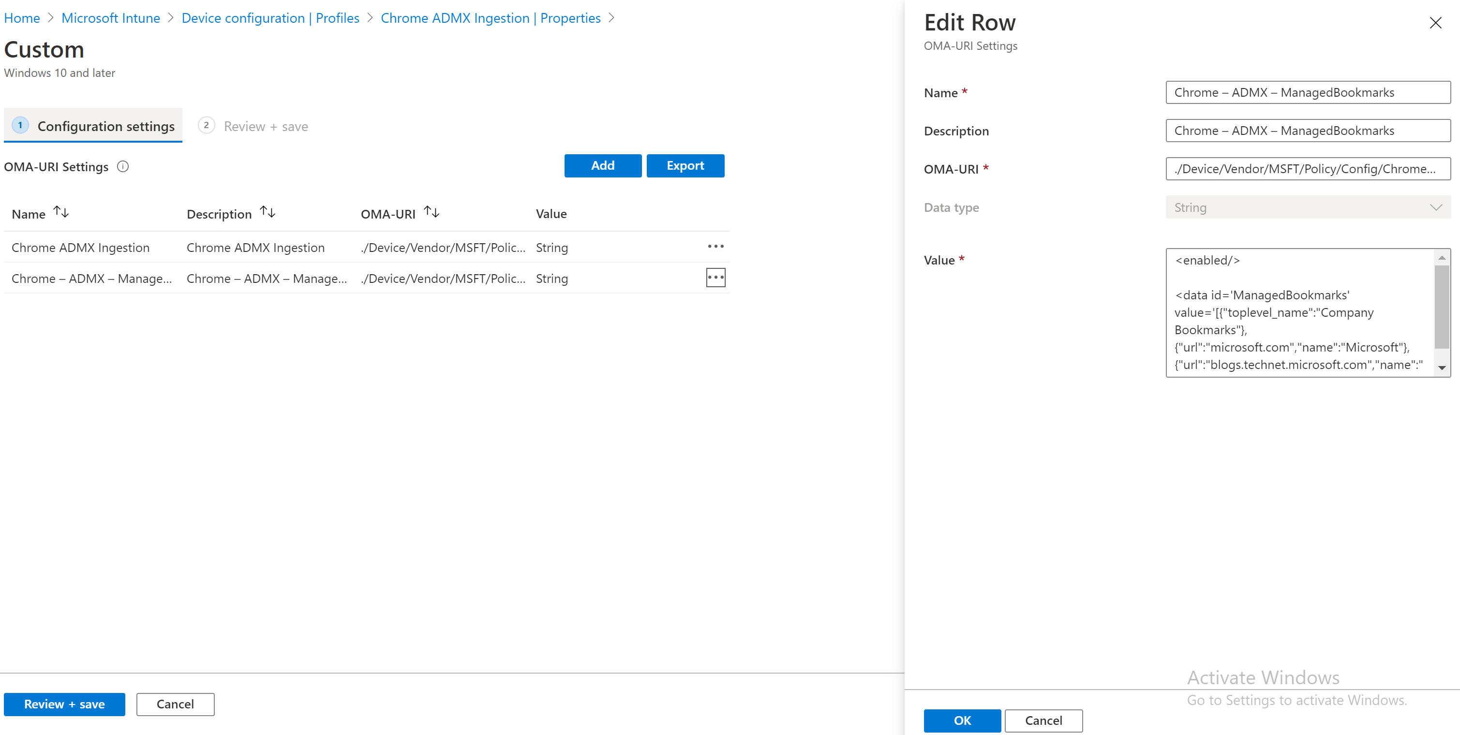The height and width of the screenshot is (735, 1460).
Task: Open Microsoft Intune from the breadcrumb
Action: [110, 17]
